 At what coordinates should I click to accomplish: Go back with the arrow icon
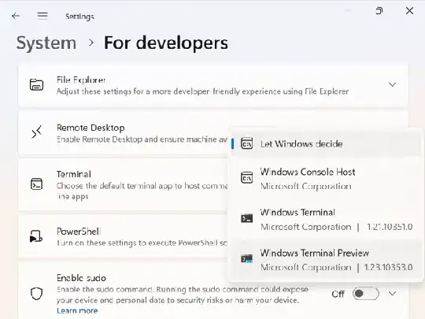pos(16,16)
